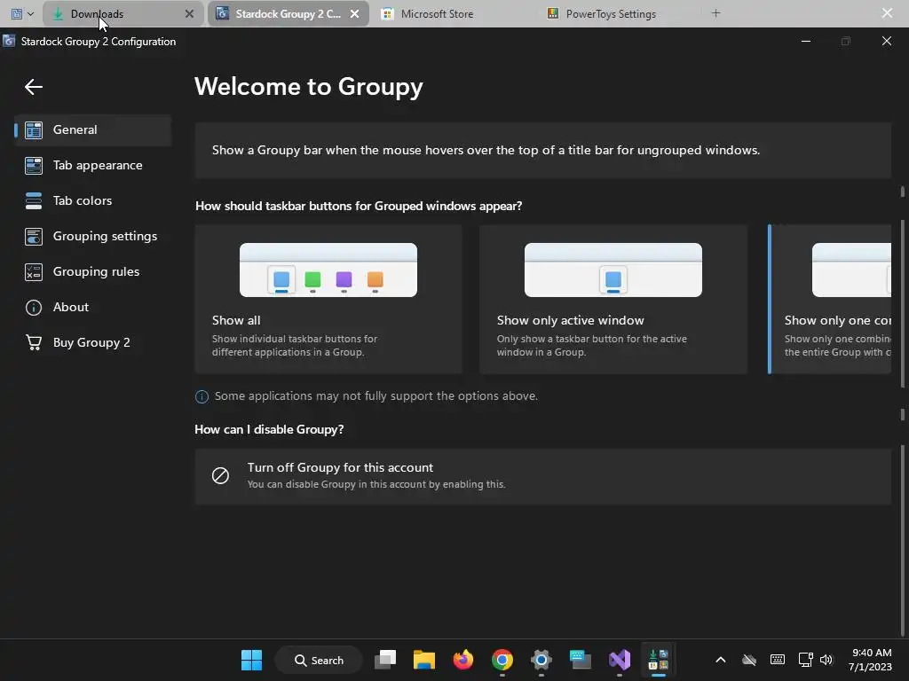
Task: Click the disable circle-slash icon
Action: (x=220, y=476)
